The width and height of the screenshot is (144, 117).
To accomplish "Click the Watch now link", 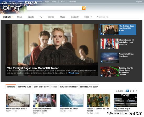I will coord(74,73).
